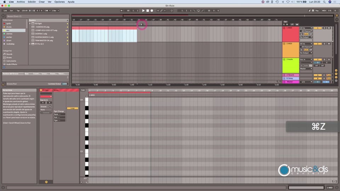
Task: Open the 1 Bar quantization dropdown
Action: pos(55,10)
